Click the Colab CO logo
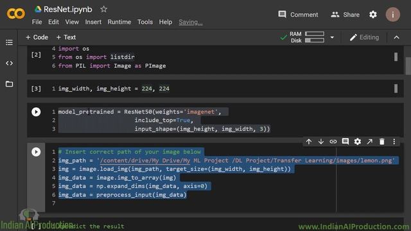The width and height of the screenshot is (411, 231). click(x=15, y=13)
